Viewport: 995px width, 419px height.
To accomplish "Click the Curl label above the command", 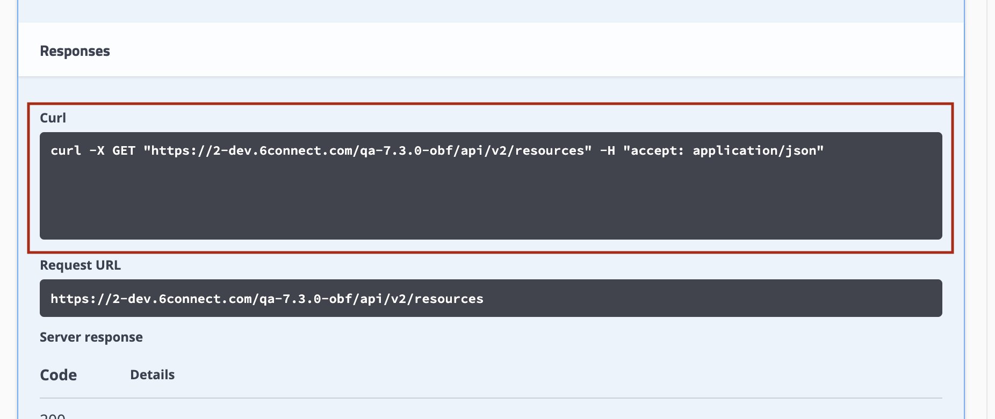I will (x=53, y=118).
